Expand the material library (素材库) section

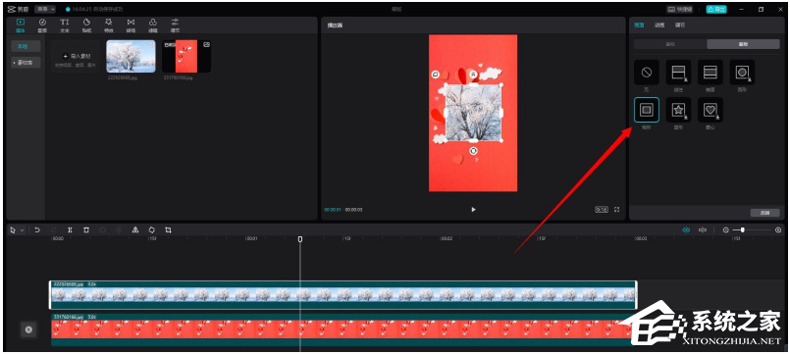tap(26, 63)
